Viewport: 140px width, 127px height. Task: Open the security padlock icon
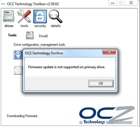coord(40,16)
